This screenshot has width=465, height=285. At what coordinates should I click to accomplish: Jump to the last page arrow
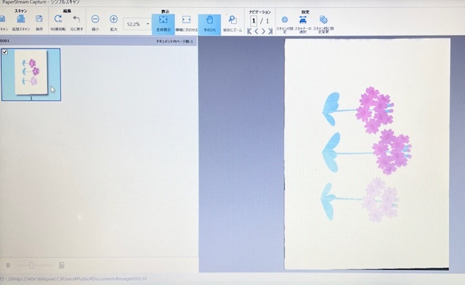pyautogui.click(x=270, y=31)
